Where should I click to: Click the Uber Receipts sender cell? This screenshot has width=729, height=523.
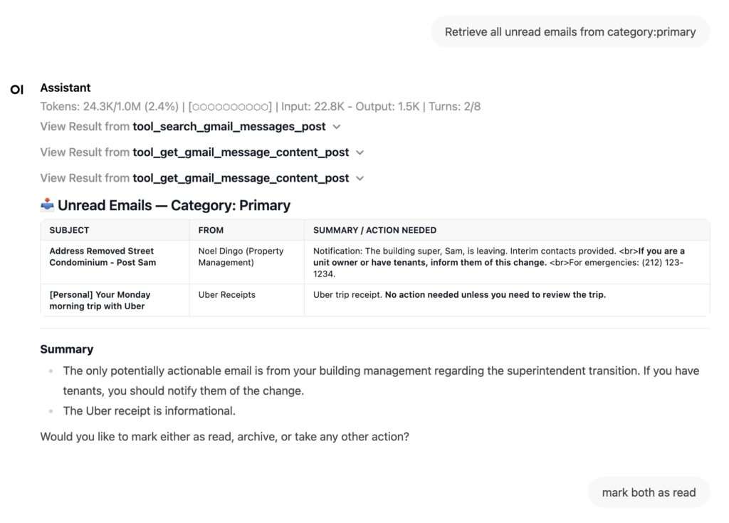pyautogui.click(x=226, y=294)
